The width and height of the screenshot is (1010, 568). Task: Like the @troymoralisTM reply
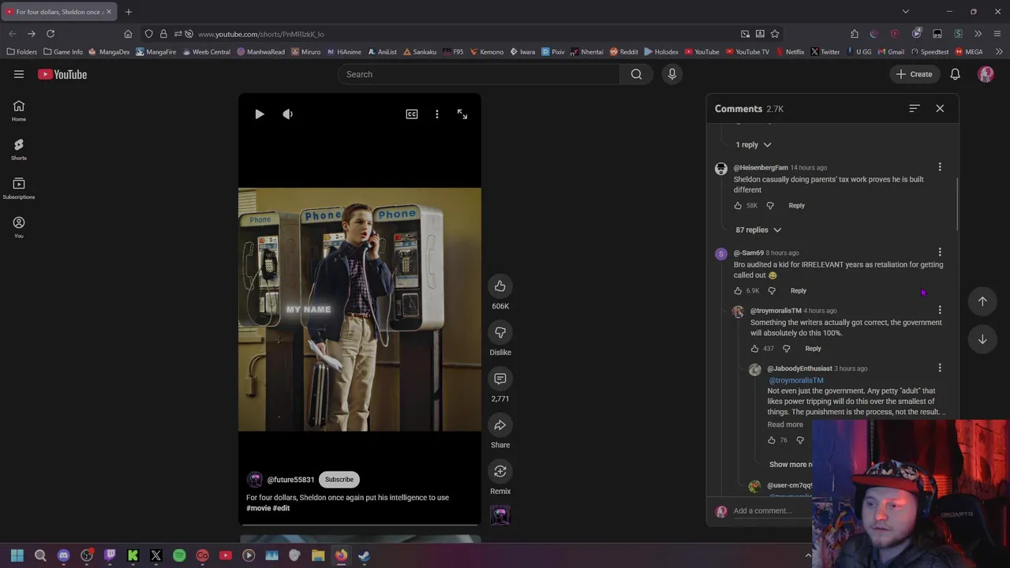(754, 348)
